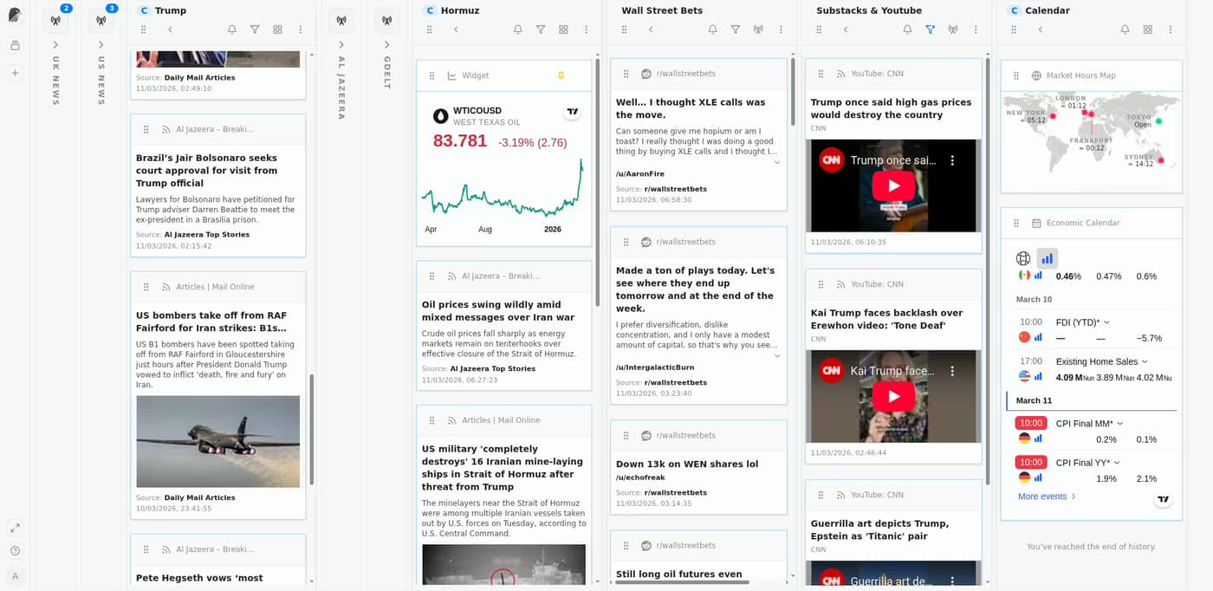This screenshot has width=1213, height=591.
Task: Open the UK News broadcast icon with badge 2
Action: coord(55,20)
